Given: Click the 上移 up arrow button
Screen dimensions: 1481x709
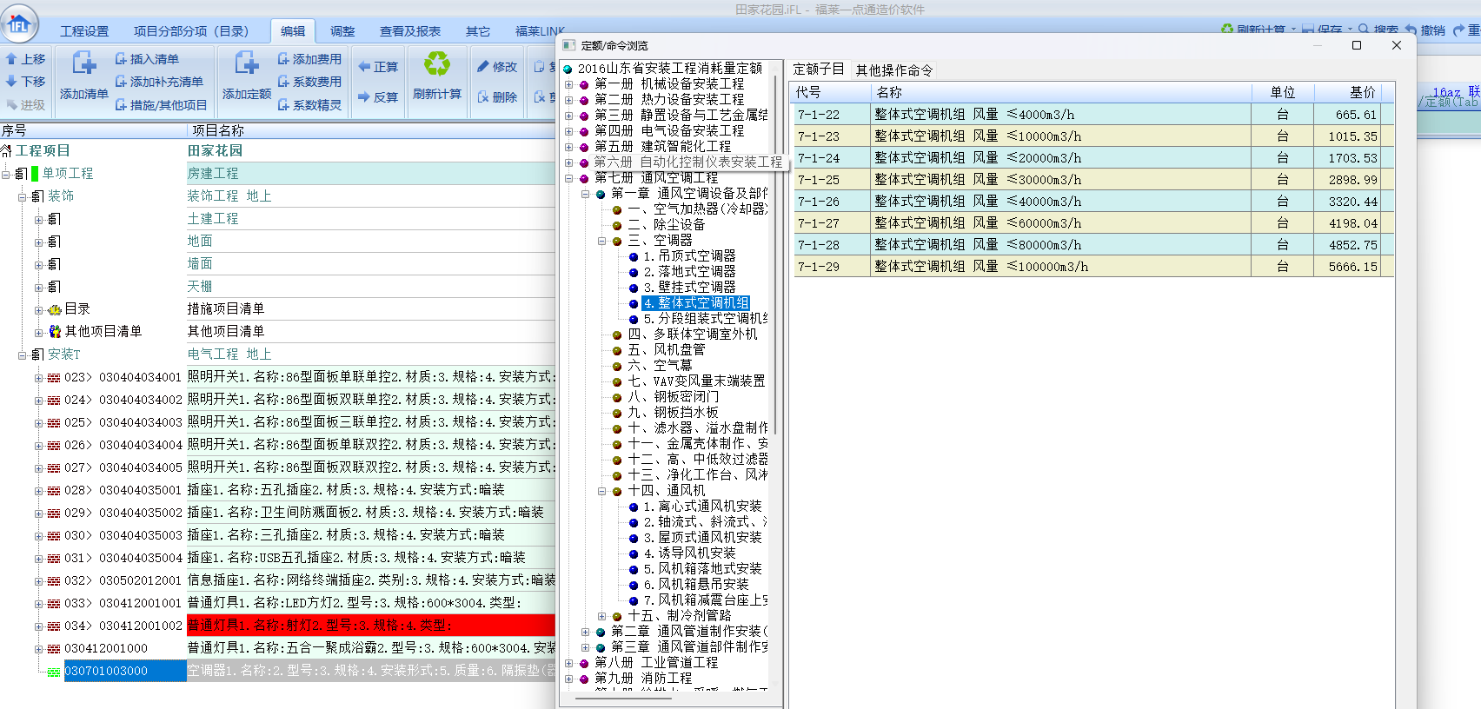Looking at the screenshot, I should (25, 59).
